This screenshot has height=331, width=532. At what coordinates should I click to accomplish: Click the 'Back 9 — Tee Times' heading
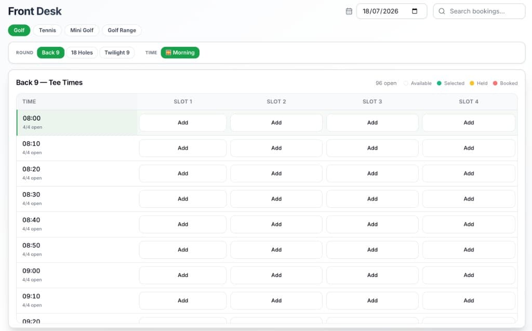(x=49, y=83)
